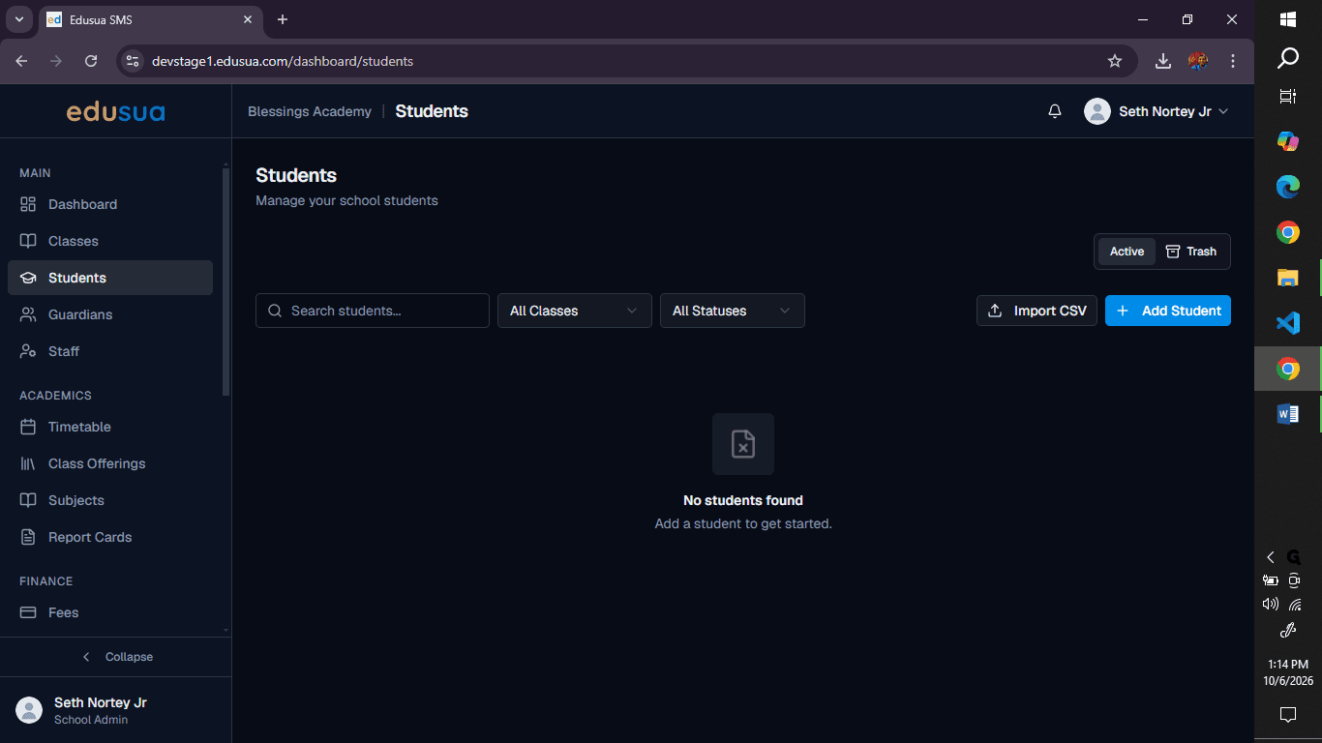Go back to previous page
The height and width of the screenshot is (743, 1322).
pyautogui.click(x=22, y=61)
